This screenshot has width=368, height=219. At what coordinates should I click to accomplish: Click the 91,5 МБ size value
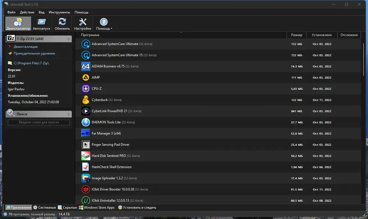(x=297, y=190)
